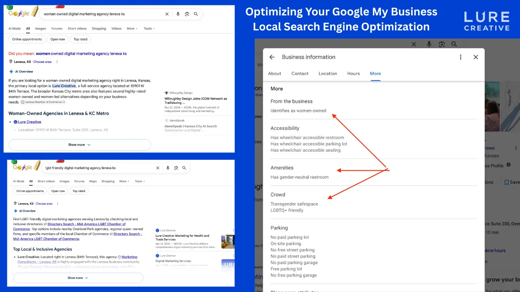Click the search magnifier in 'lgbt friendly' search bar
Screen dimensions: 520x292
[184, 168]
